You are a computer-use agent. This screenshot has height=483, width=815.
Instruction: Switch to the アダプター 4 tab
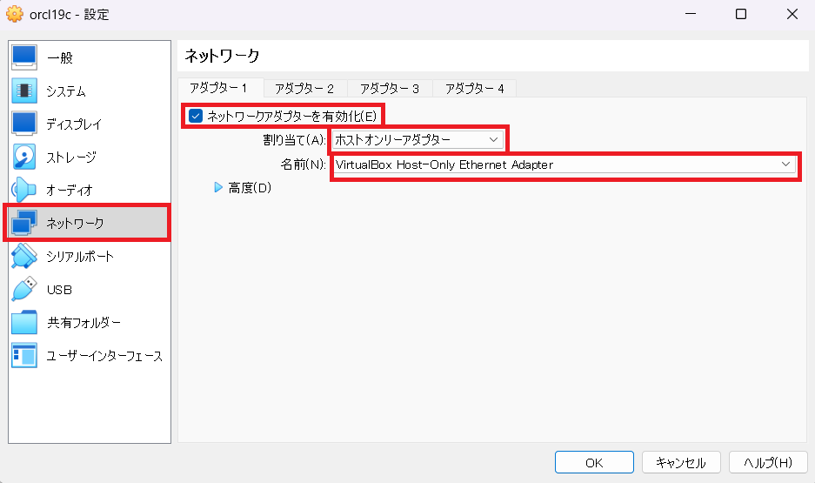point(474,89)
